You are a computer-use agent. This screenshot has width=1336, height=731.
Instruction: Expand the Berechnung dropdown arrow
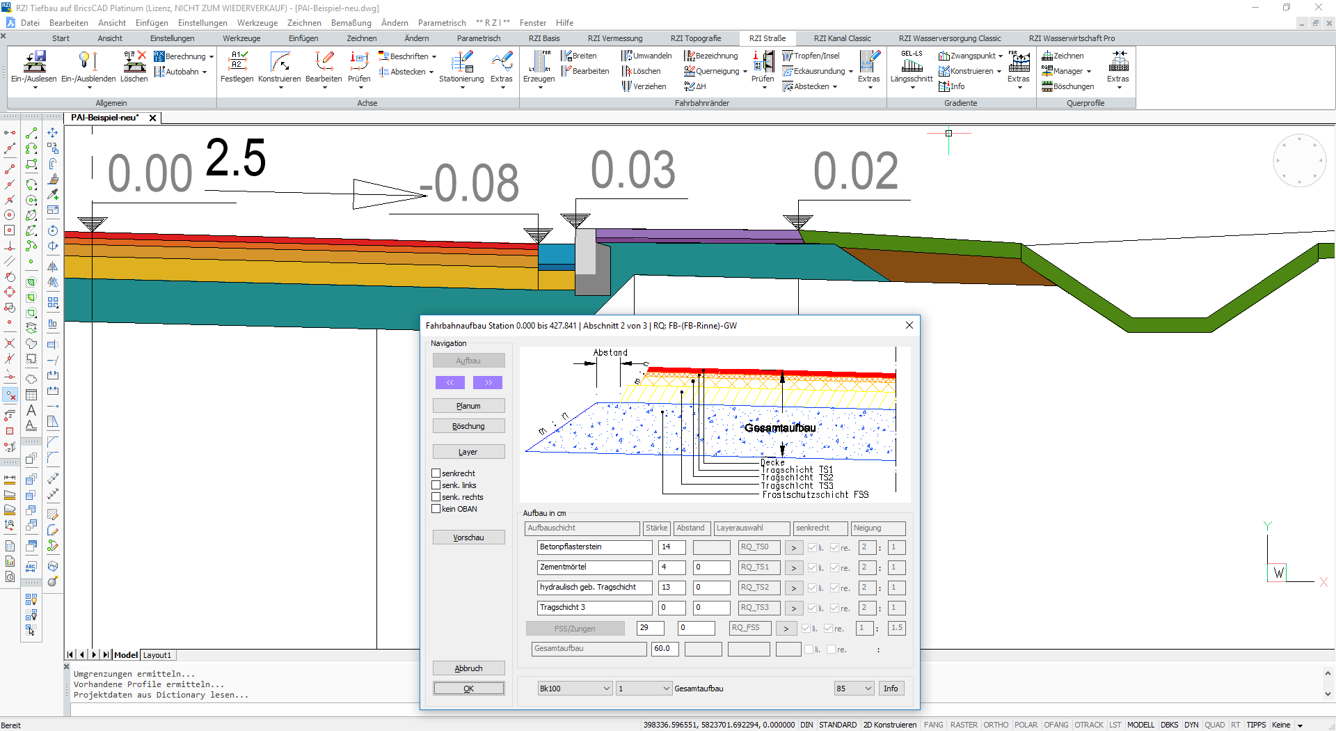tap(212, 56)
